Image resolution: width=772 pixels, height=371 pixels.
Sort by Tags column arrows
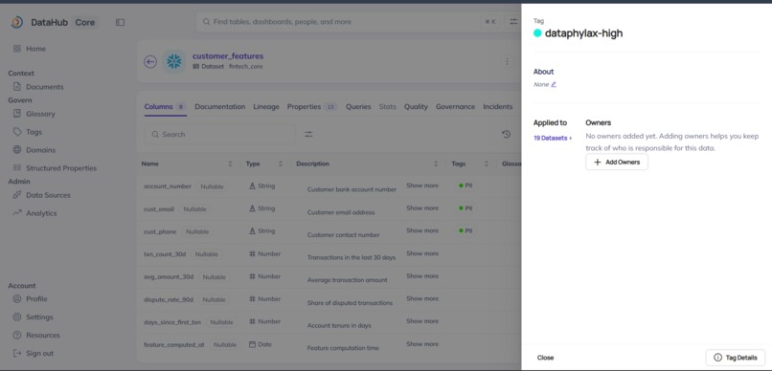click(x=487, y=164)
